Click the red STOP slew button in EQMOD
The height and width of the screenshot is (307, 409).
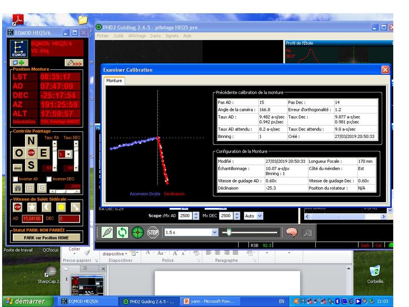pos(31,153)
